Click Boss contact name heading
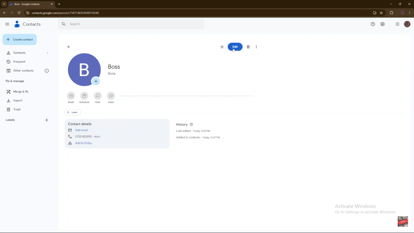Viewport: 414px width, 233px height. (x=114, y=67)
